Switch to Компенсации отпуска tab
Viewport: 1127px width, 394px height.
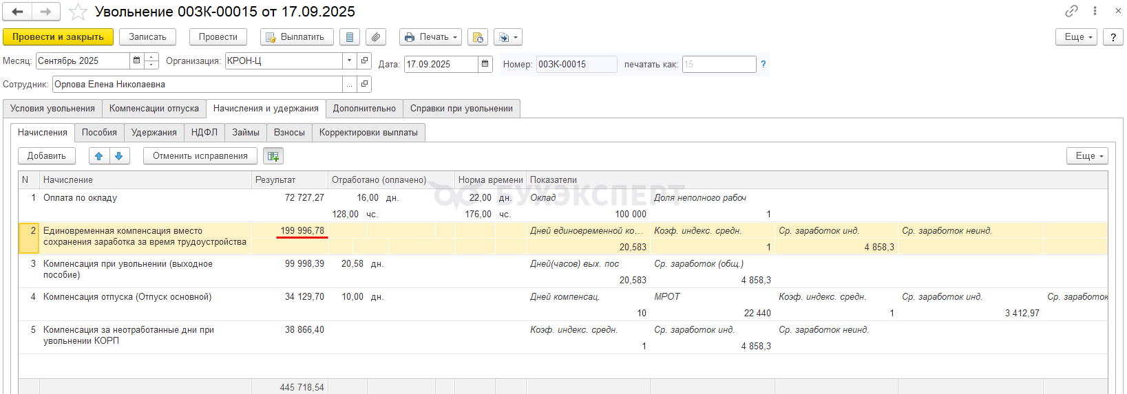click(x=154, y=109)
